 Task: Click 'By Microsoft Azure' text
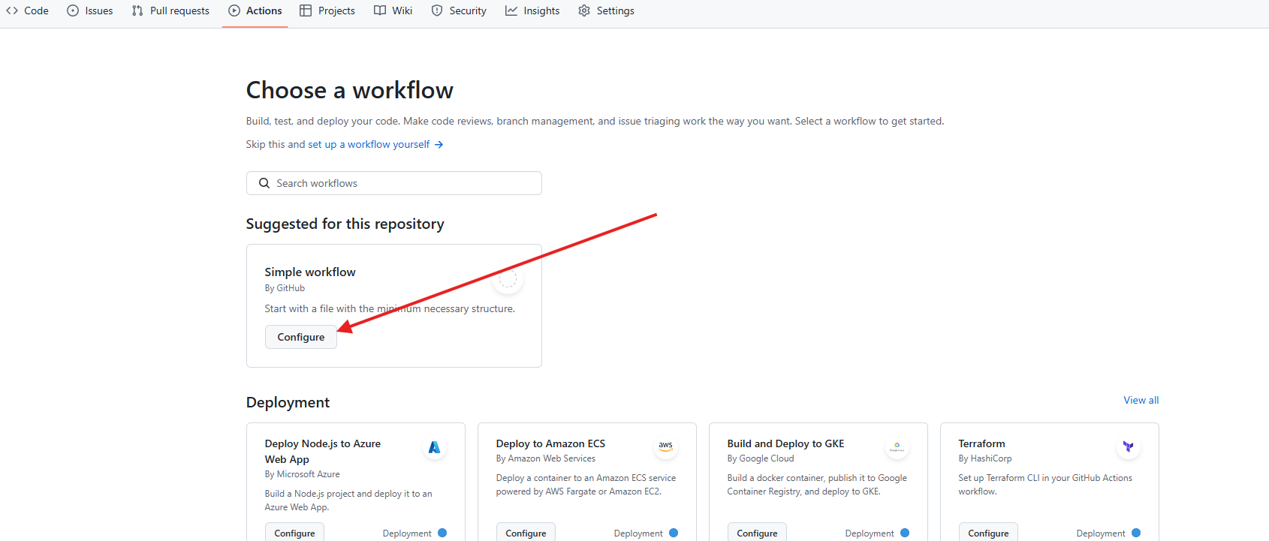click(x=302, y=474)
